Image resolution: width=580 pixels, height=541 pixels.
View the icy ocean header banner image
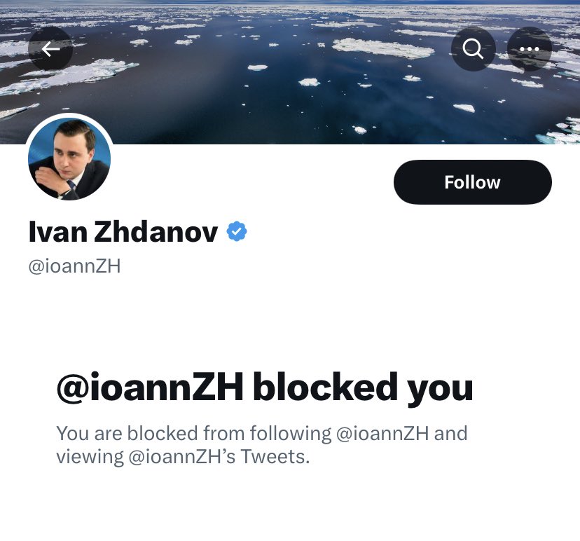coord(290,71)
